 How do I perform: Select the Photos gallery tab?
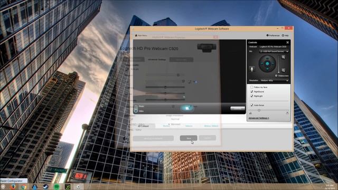coord(166,126)
